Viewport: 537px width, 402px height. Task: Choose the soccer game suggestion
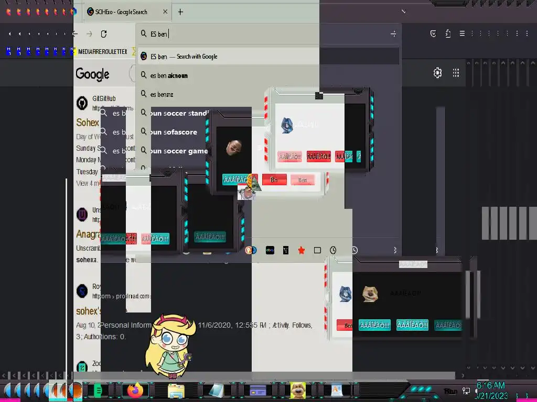pyautogui.click(x=174, y=151)
